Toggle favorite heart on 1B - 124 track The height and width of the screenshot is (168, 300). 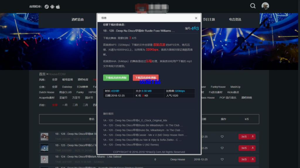(x=222, y=160)
